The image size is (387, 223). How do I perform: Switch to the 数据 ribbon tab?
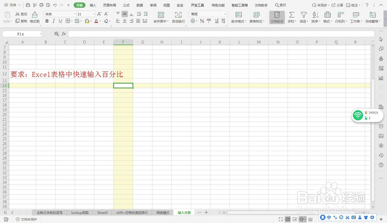(139, 5)
